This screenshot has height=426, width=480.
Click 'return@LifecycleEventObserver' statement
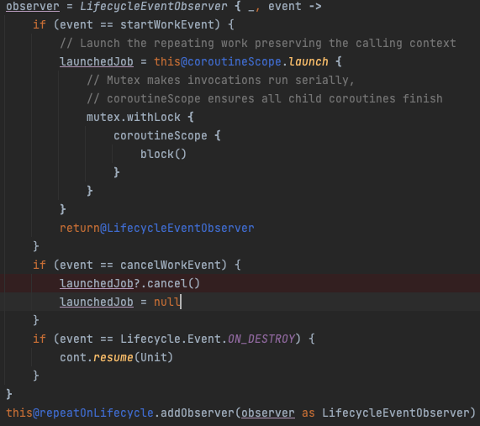(x=156, y=229)
